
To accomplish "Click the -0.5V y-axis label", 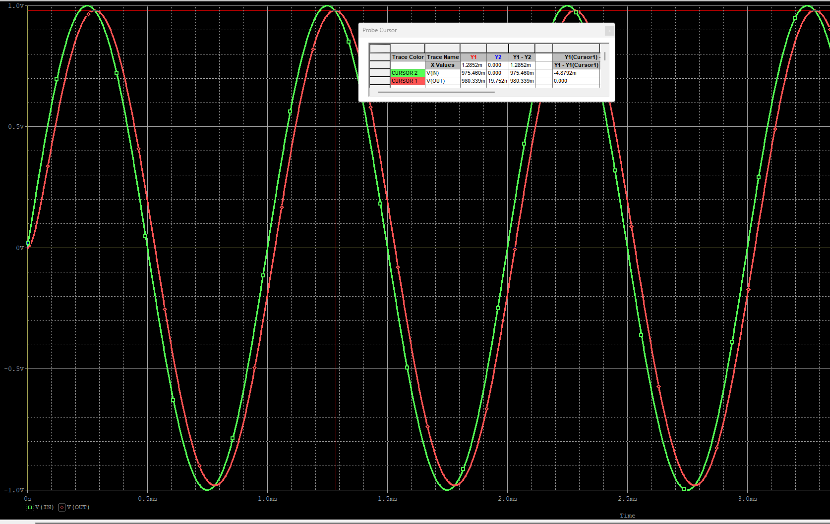I will click(x=14, y=369).
